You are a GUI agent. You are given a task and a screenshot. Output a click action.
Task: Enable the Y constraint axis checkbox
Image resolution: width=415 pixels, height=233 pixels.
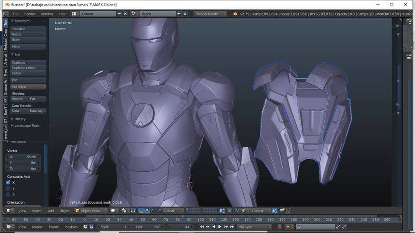pyautogui.click(x=8, y=189)
